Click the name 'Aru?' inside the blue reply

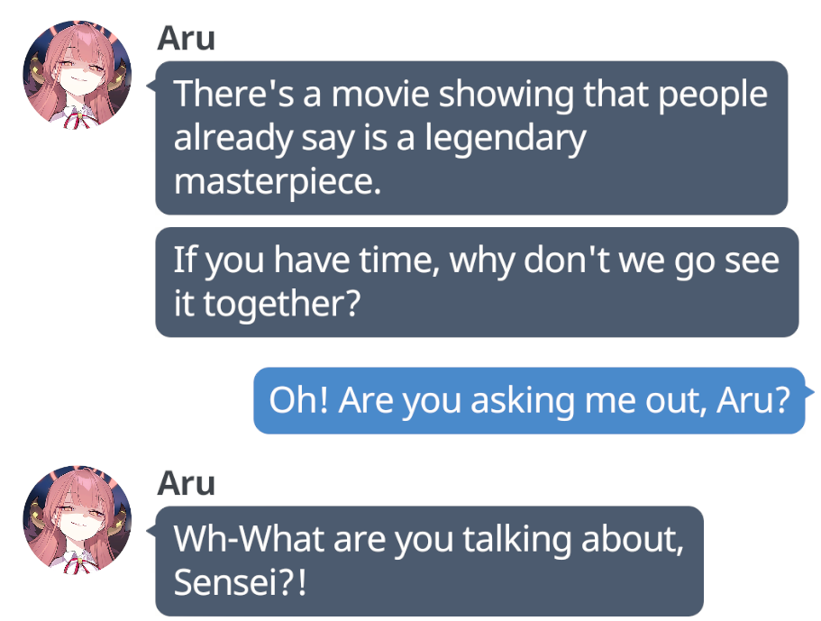(753, 400)
